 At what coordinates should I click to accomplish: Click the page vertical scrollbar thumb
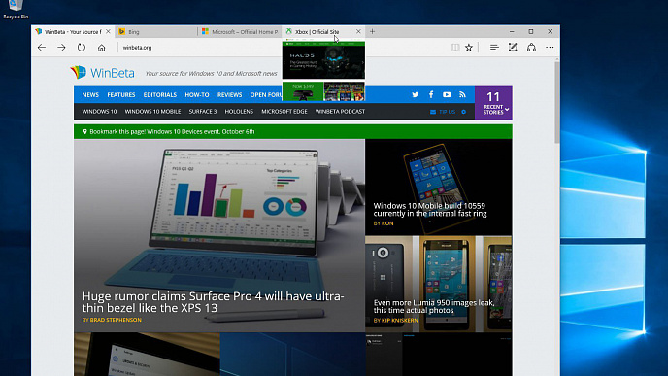[x=556, y=102]
